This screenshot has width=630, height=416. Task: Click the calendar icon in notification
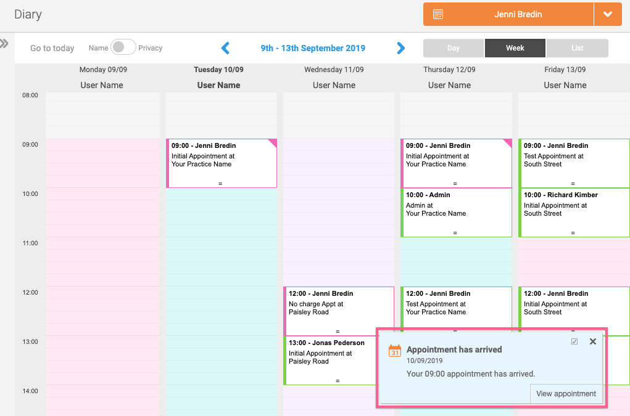click(395, 351)
